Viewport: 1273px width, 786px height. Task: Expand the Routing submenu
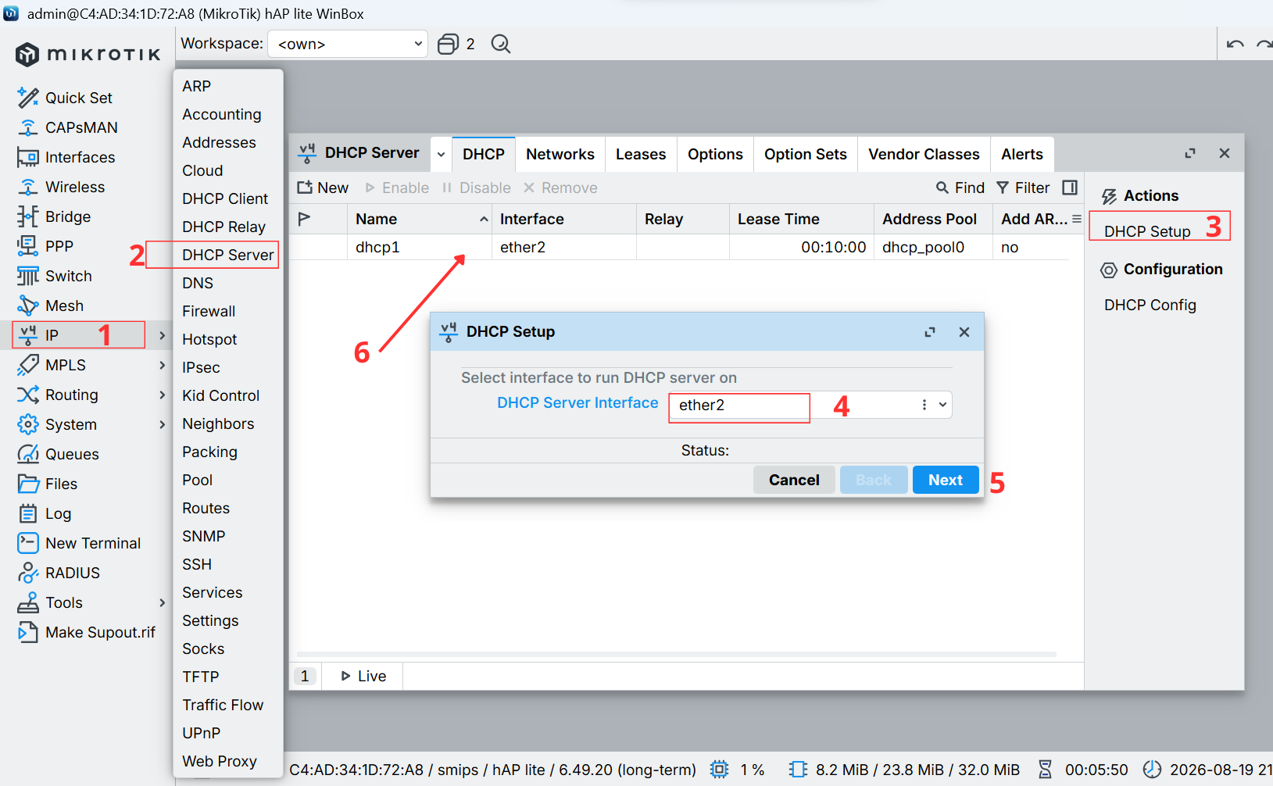[x=162, y=395]
